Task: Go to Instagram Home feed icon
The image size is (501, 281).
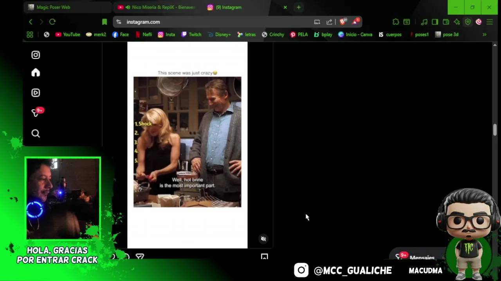Action: click(36, 73)
